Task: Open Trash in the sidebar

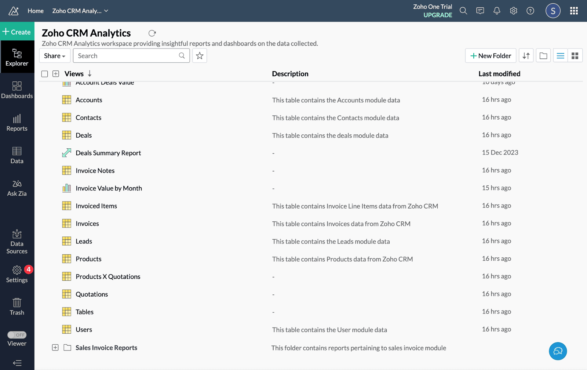Action: pos(17,307)
